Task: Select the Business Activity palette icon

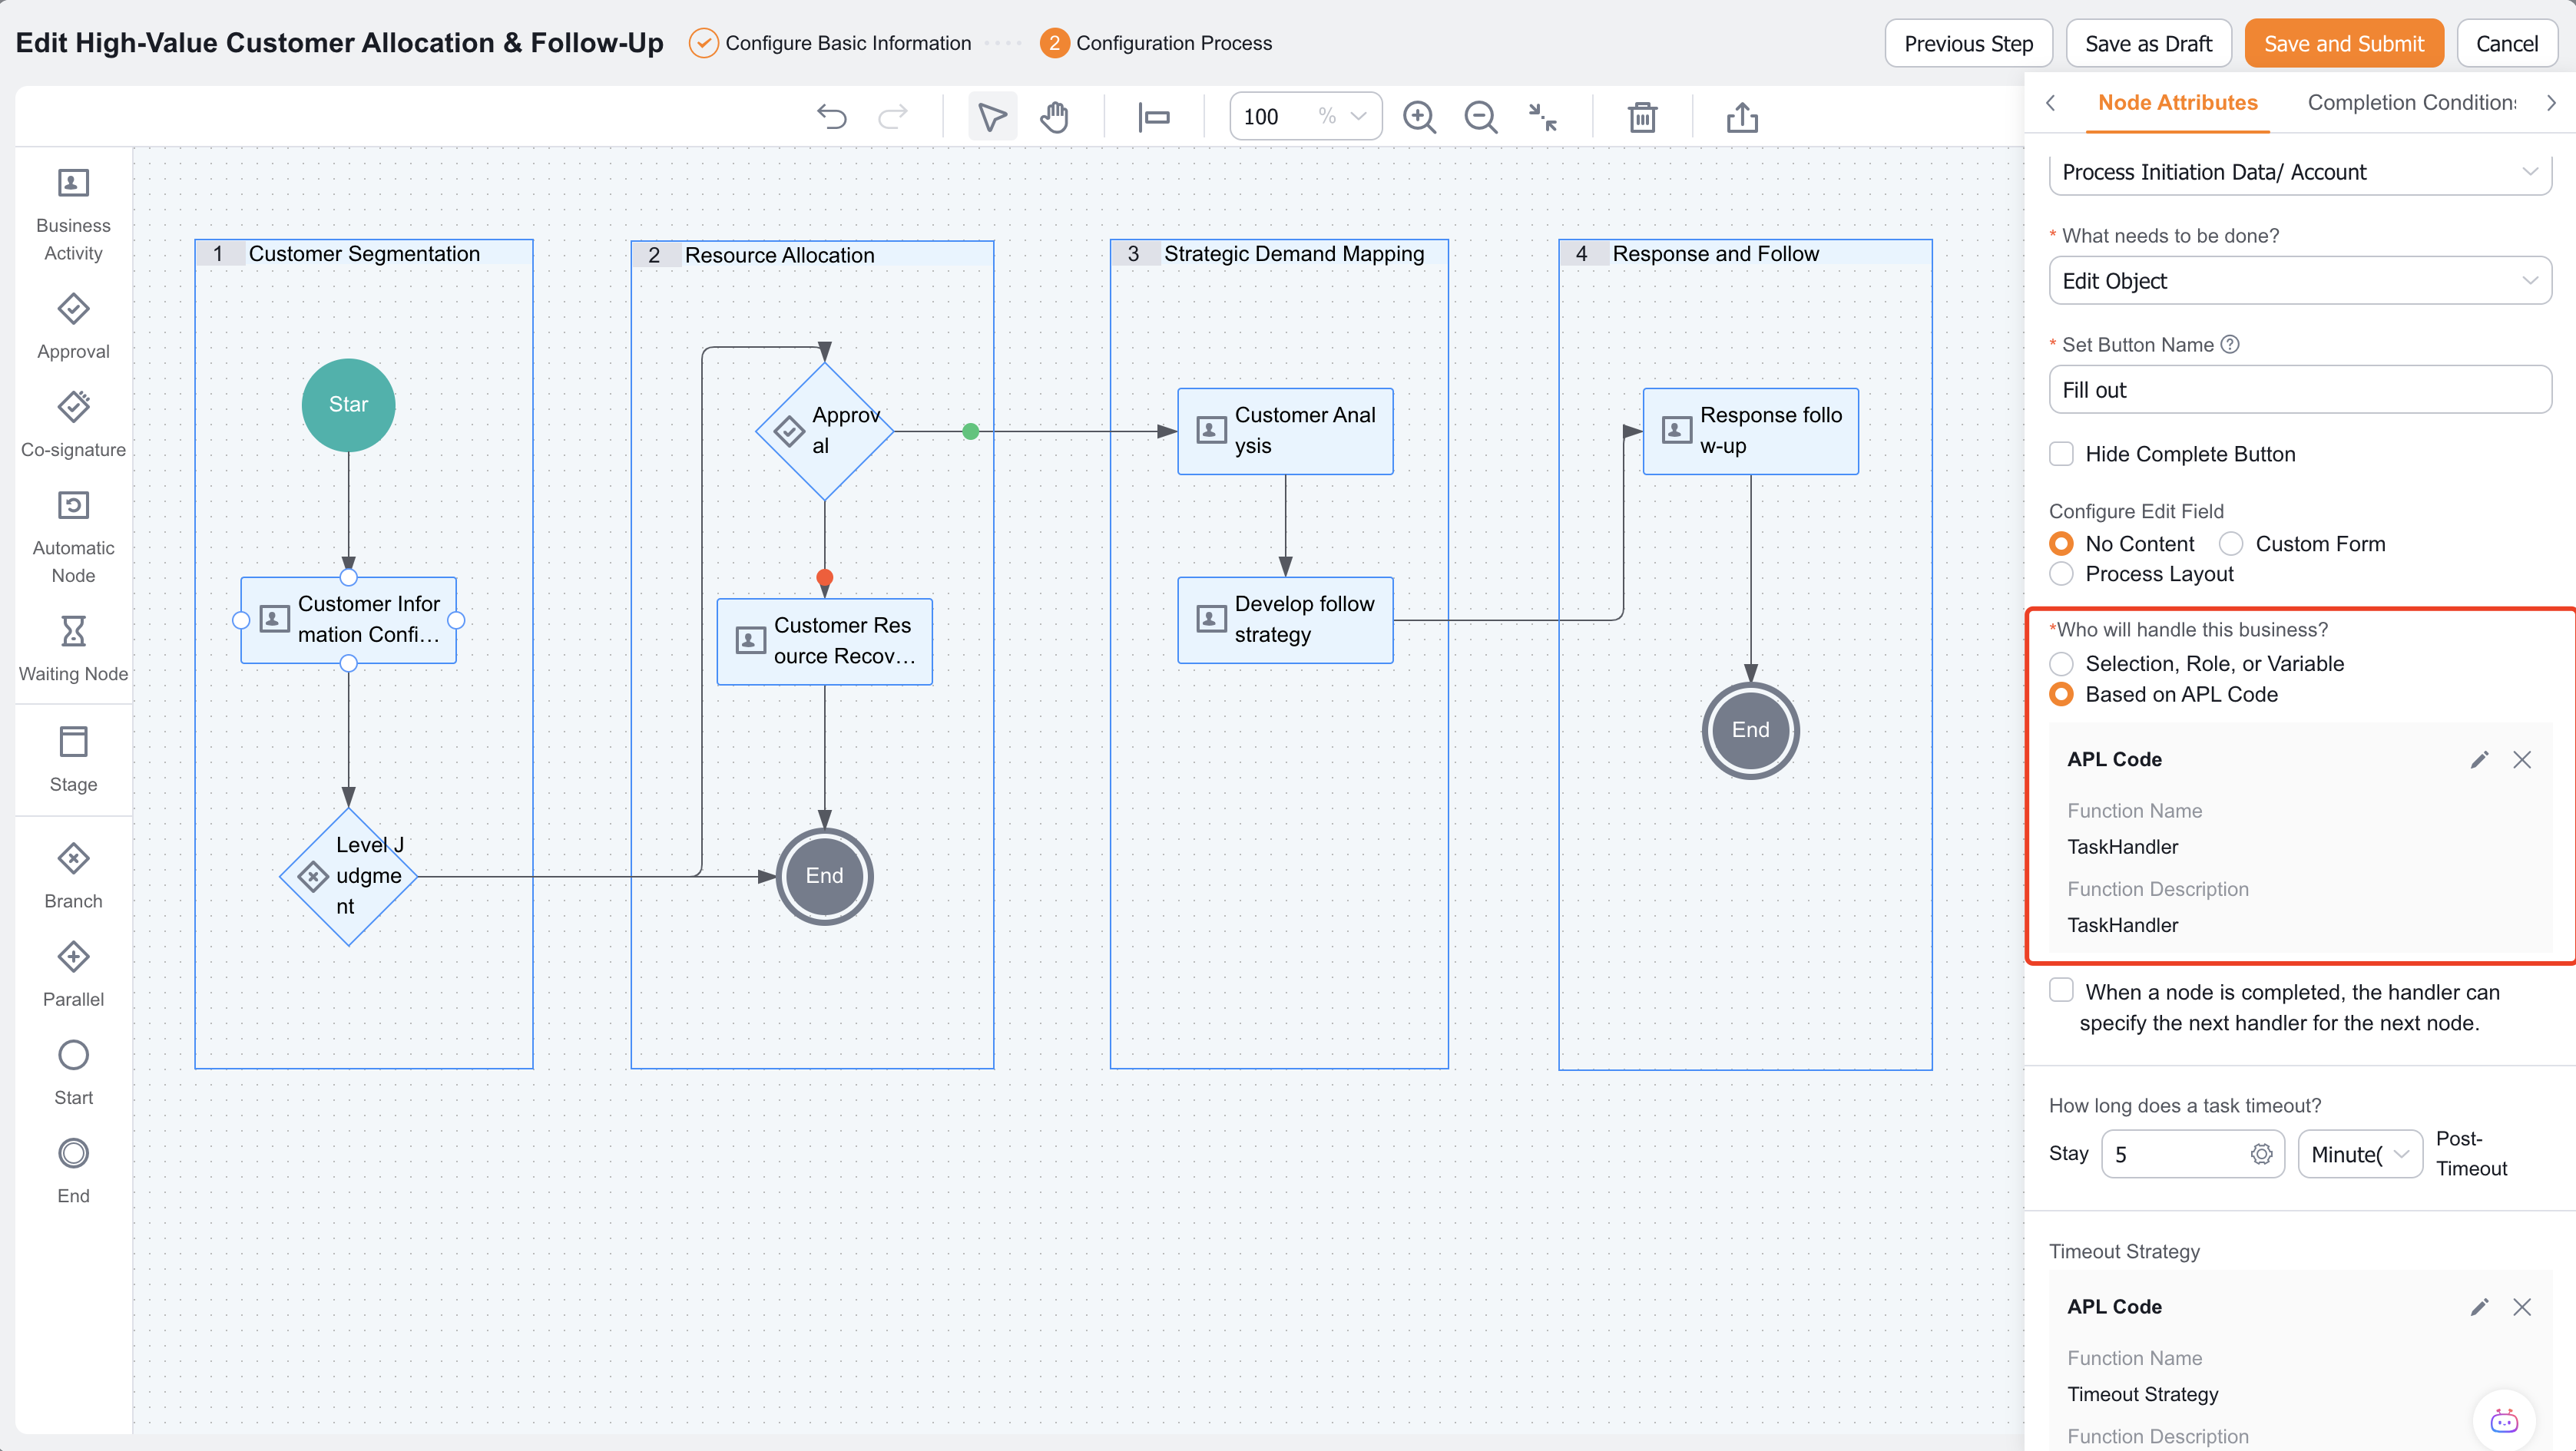Action: click(73, 184)
